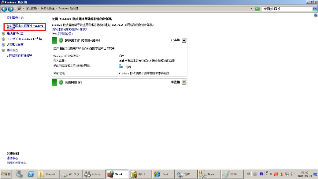Open Action Center flag icon in tray

pos(293,174)
